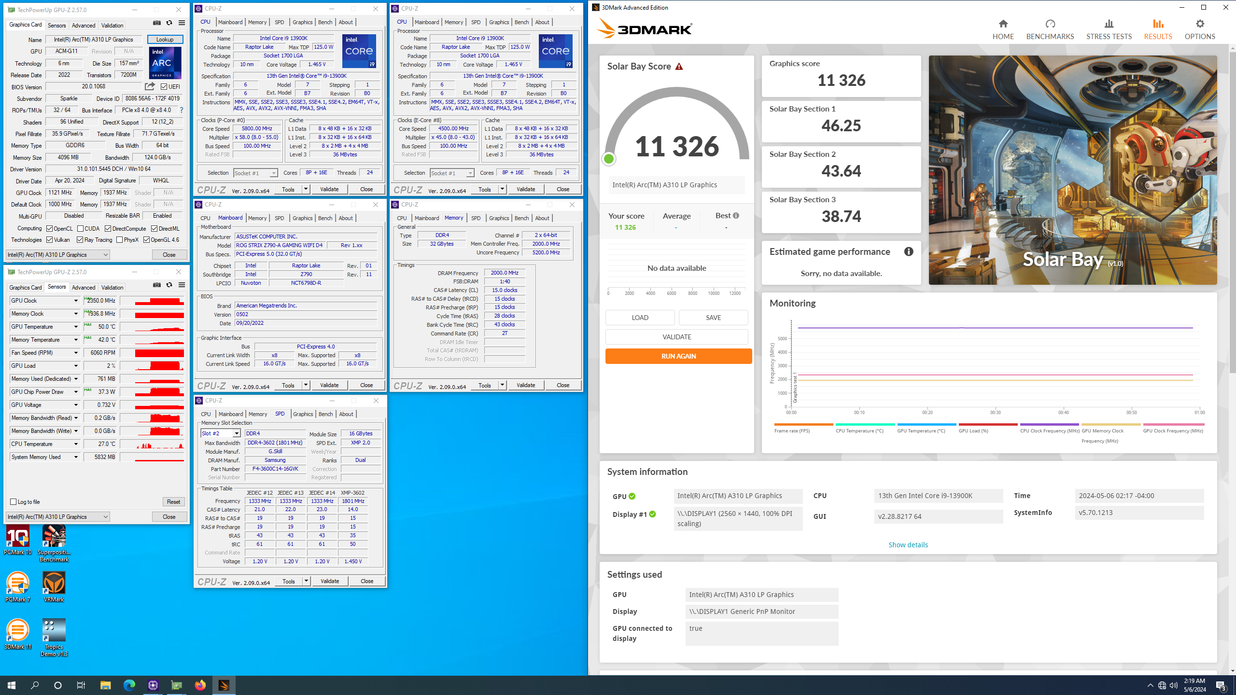The height and width of the screenshot is (695, 1236).
Task: Click Frame rate (FPS) legend color swatch
Action: (803, 425)
